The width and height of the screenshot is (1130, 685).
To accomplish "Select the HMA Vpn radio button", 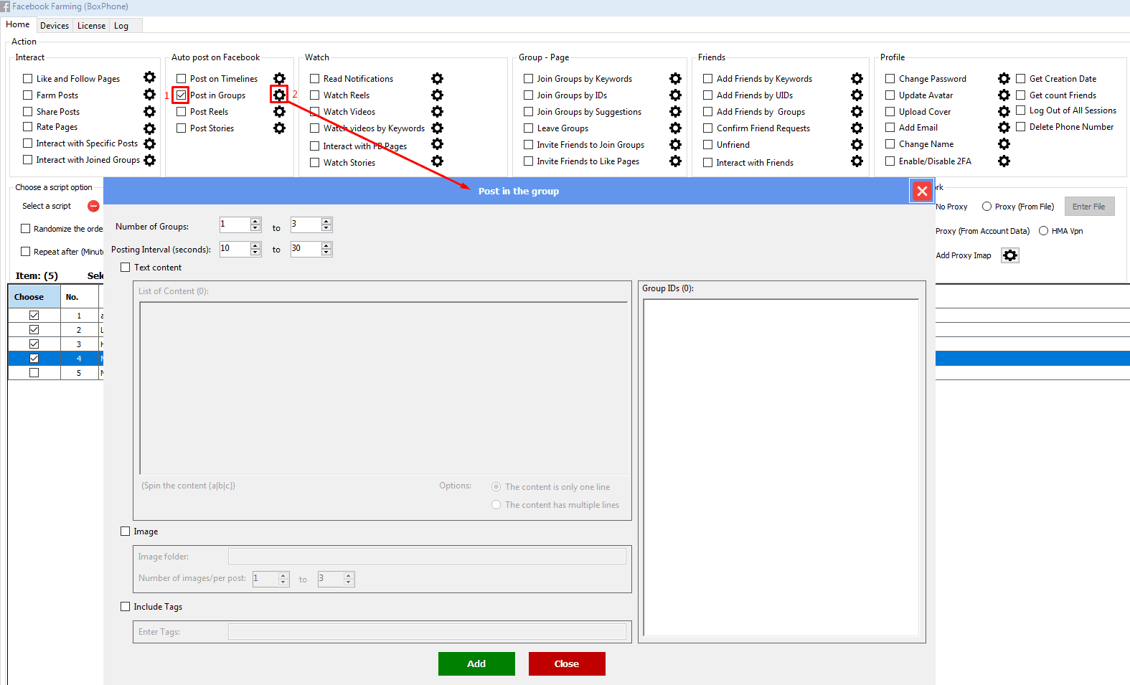I will coord(1043,230).
